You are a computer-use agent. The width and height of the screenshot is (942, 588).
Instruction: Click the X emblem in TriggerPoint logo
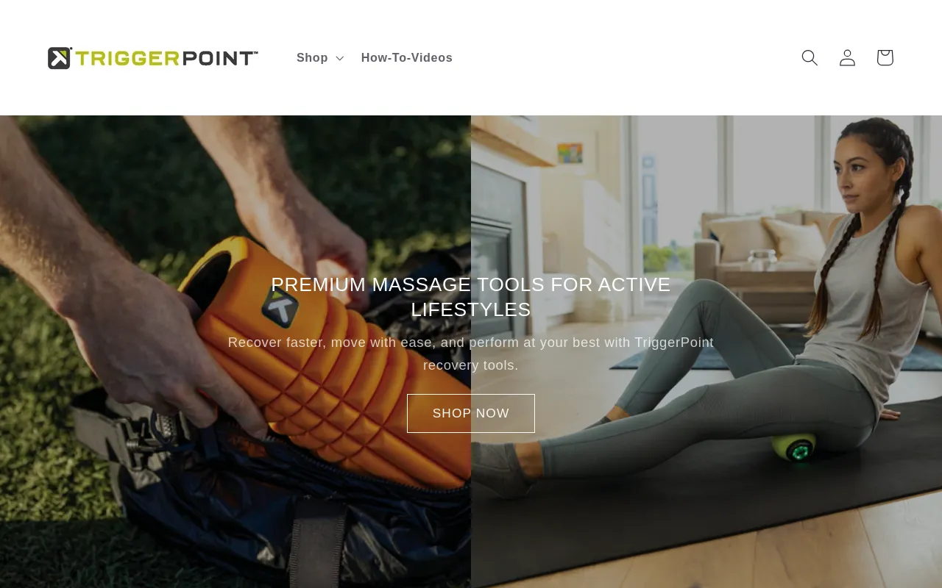60,58
